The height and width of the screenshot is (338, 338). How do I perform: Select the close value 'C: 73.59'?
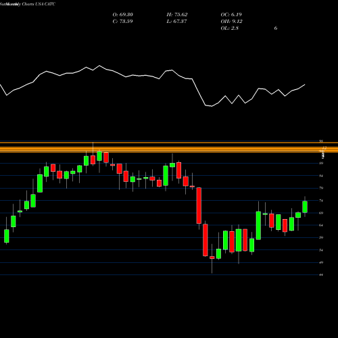coord(123,22)
